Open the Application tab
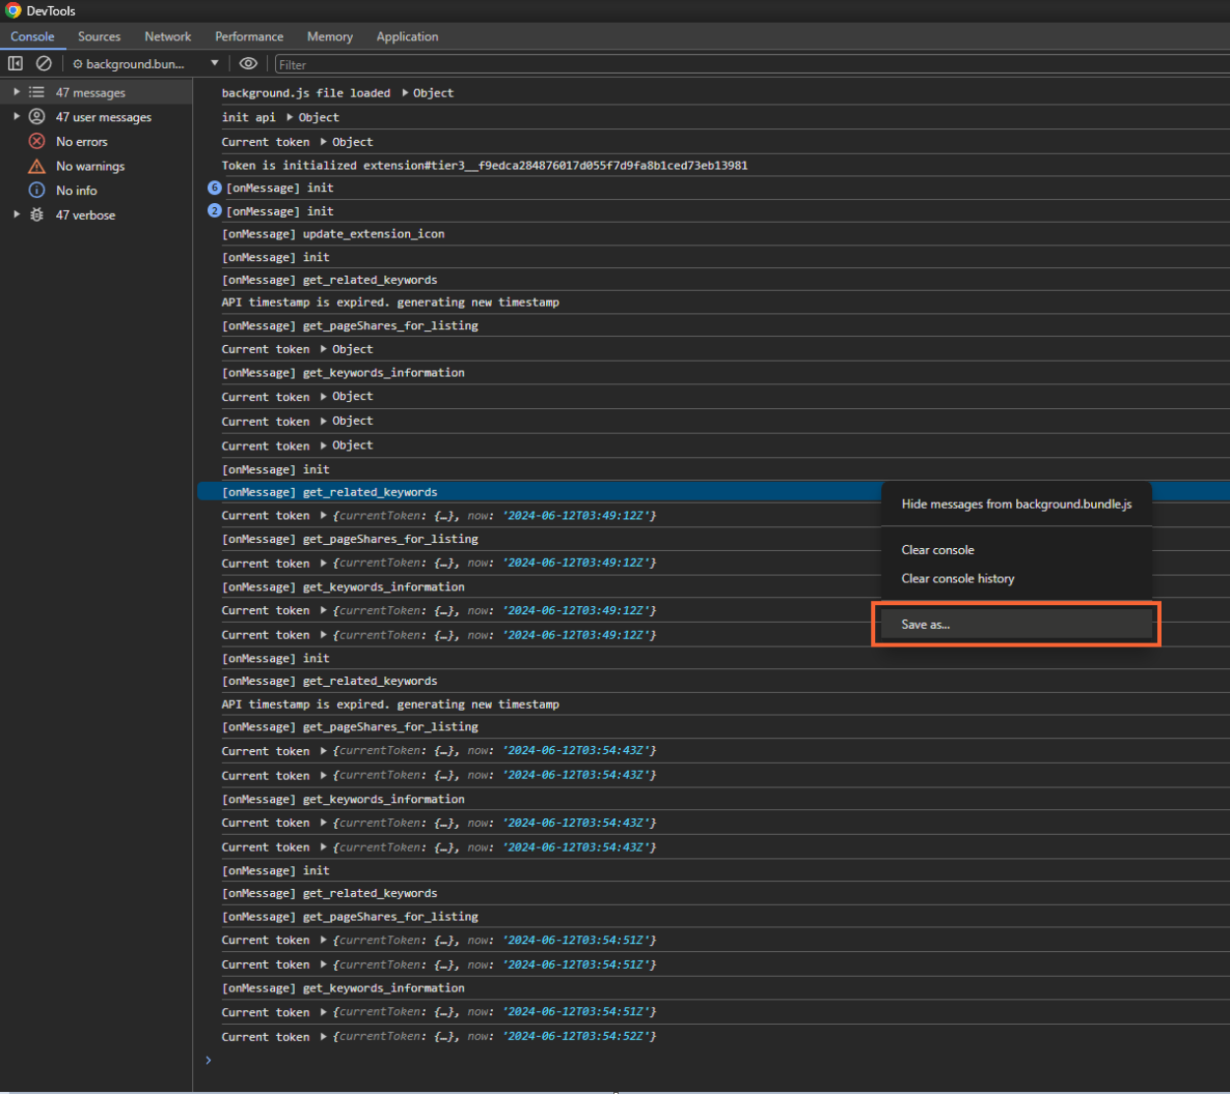The width and height of the screenshot is (1230, 1094). 407,36
